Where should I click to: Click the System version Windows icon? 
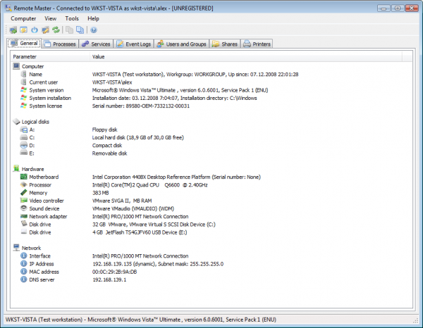pyautogui.click(x=24, y=89)
